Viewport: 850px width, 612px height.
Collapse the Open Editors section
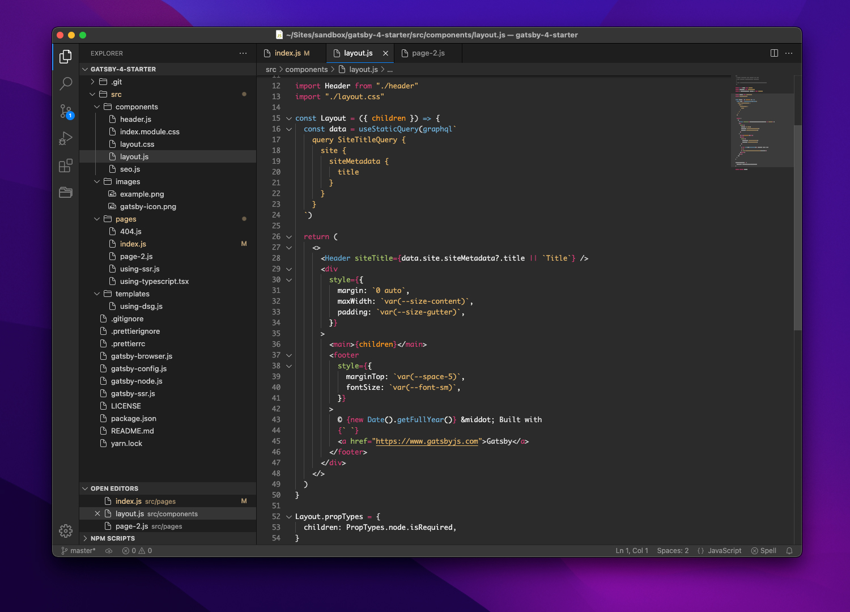pyautogui.click(x=85, y=488)
